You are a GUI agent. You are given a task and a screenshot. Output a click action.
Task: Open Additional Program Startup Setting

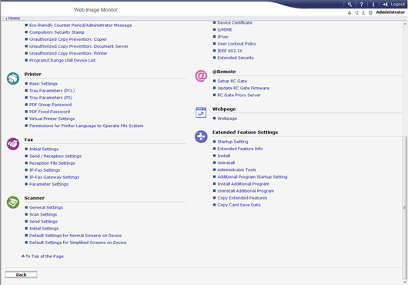click(252, 177)
